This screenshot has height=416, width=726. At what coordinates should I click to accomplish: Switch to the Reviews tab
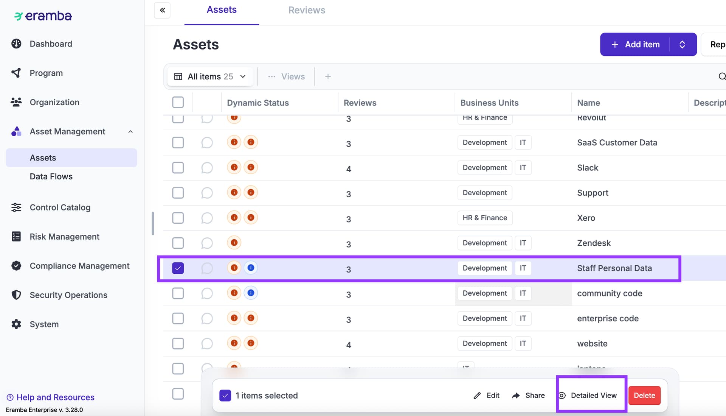click(306, 10)
